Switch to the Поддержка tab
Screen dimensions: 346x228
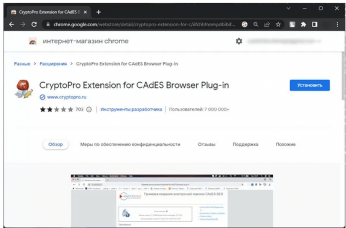pos(245,144)
